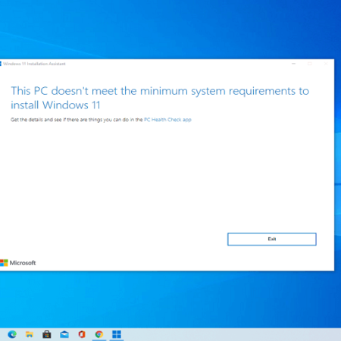341x341 pixels.
Task: Close the Installation Assistant window
Action: point(326,64)
